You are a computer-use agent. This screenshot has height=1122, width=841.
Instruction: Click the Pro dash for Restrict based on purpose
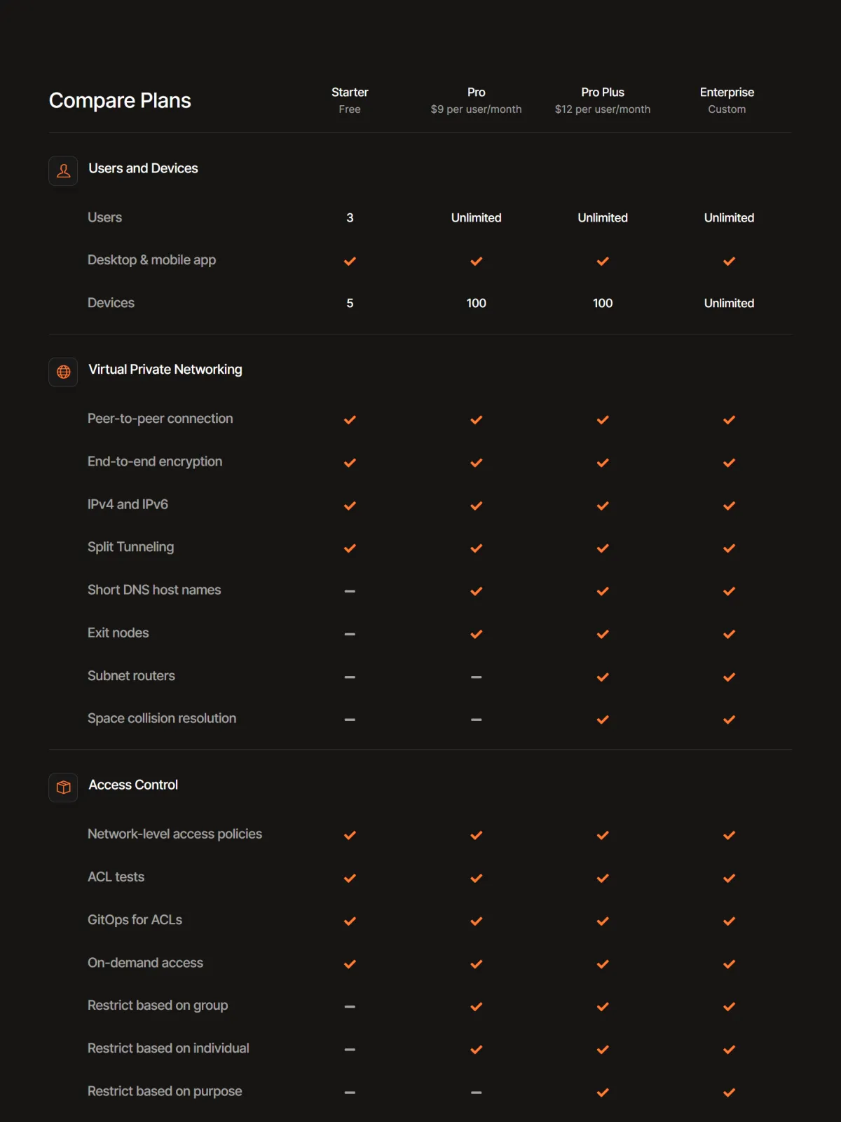477,1093
